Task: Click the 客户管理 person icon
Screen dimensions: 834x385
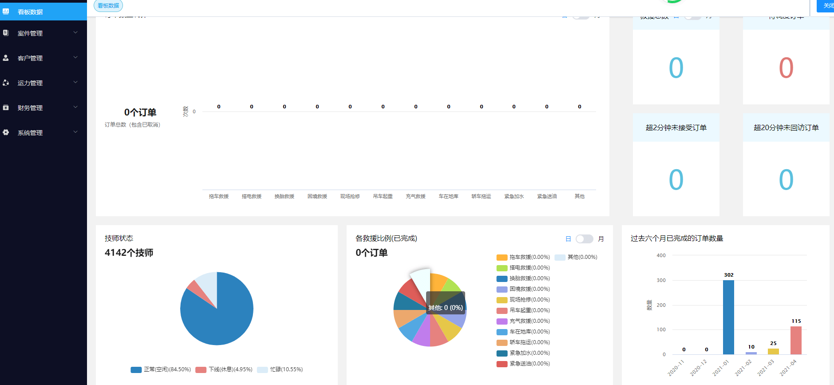Action: point(6,58)
